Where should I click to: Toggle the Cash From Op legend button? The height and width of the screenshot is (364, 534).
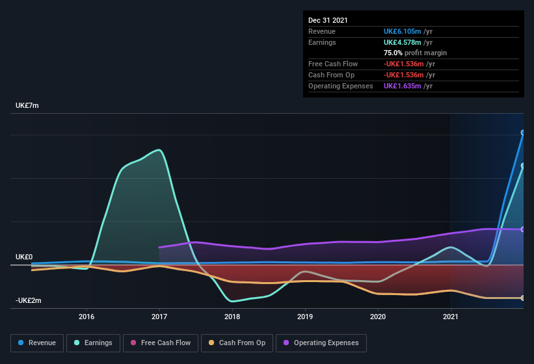click(x=237, y=343)
